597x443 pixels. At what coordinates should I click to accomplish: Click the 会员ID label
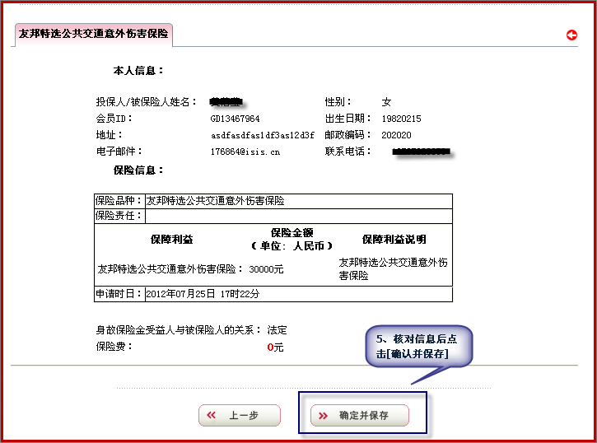pyautogui.click(x=114, y=119)
